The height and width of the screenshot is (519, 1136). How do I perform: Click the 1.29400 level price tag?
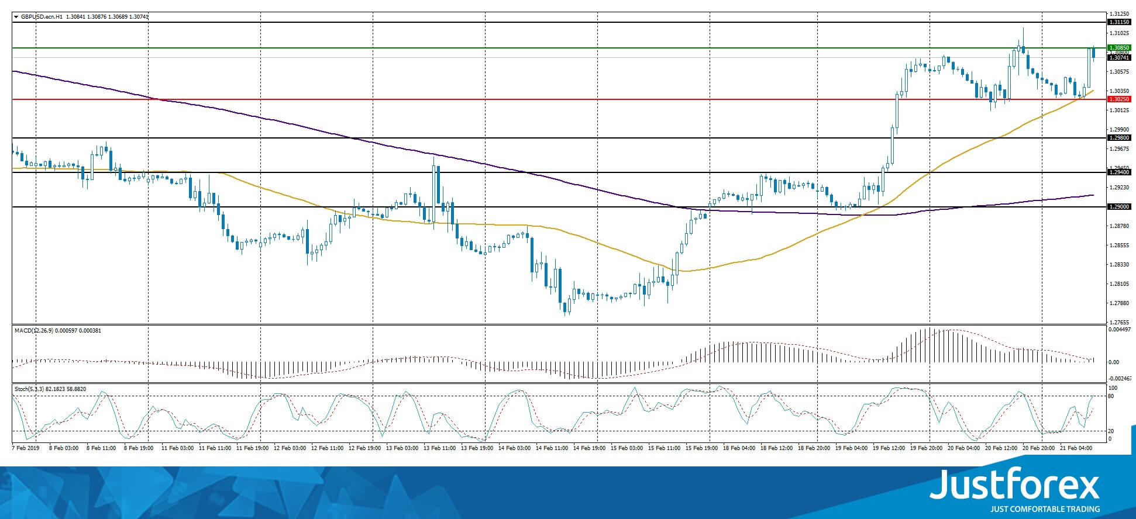(1118, 172)
